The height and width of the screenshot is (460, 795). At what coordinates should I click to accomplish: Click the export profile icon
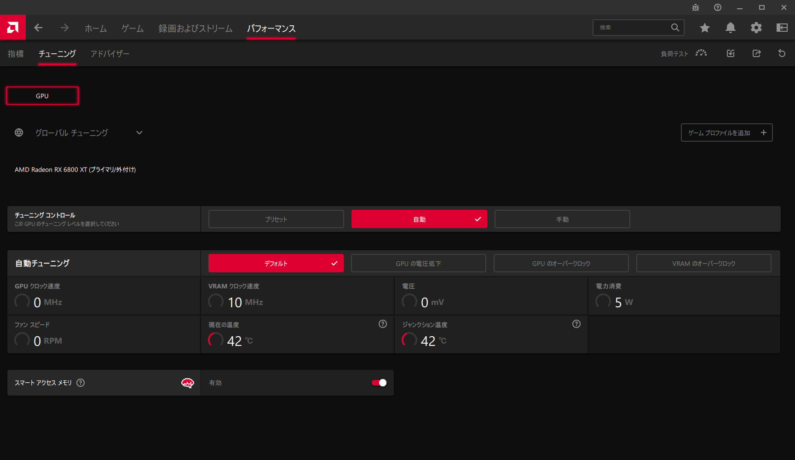[756, 53]
